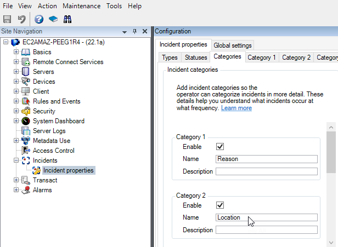Click the blue book toolbar icon
The width and height of the screenshot is (338, 247).
pos(53,19)
